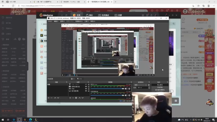This screenshot has width=217, height=122.
Task: Move source up in Sources panel
Action: [79, 98]
